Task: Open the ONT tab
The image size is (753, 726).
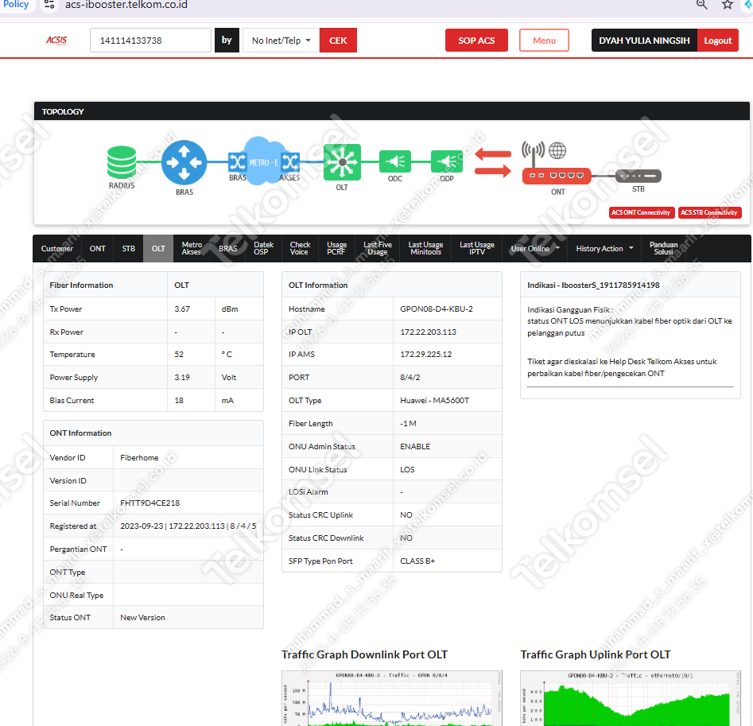Action: click(98, 249)
